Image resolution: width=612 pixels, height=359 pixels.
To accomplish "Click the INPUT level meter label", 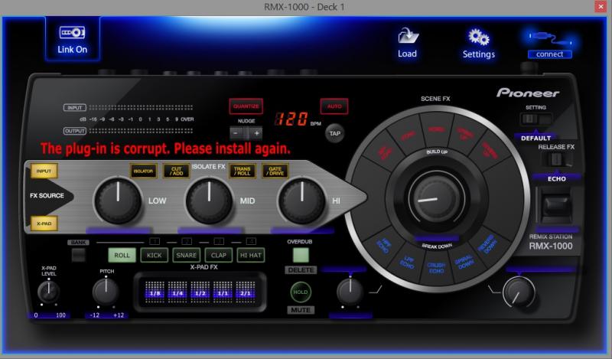I will click(74, 107).
